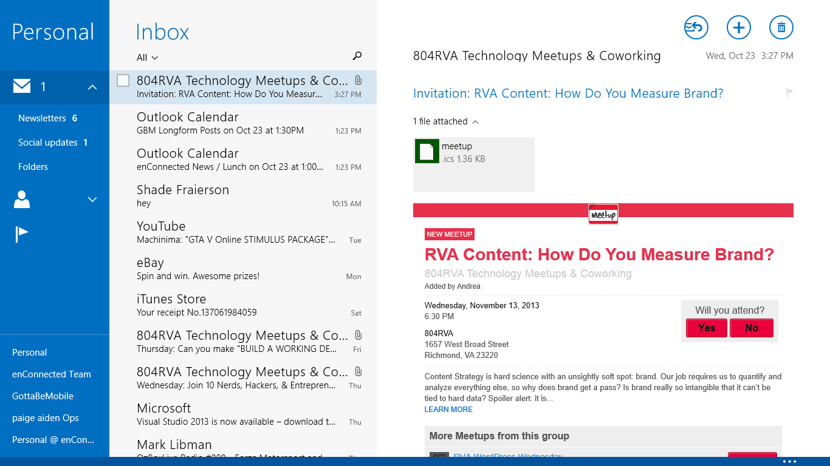Collapse the mail folder list chevron
Viewport: 830px width, 466px height.
pyautogui.click(x=92, y=87)
